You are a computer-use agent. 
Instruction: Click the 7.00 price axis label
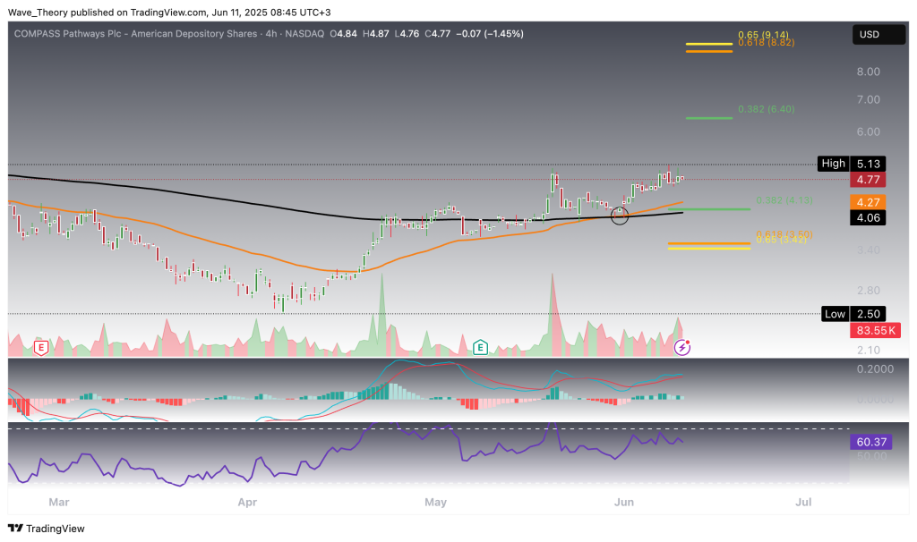[x=869, y=100]
